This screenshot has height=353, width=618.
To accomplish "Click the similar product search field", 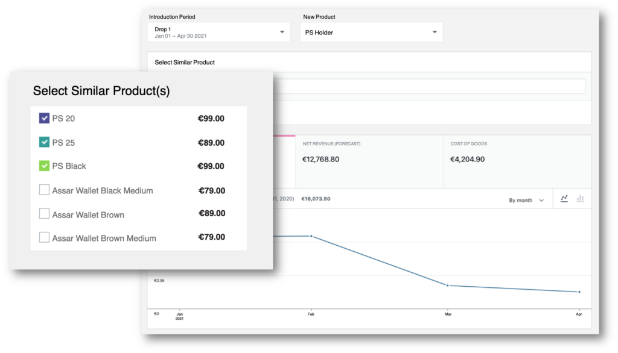I will [429, 86].
